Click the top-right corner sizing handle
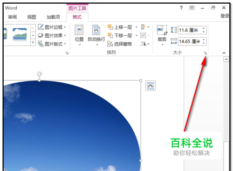Image resolution: width=233 pixels, height=171 pixels. (141, 80)
